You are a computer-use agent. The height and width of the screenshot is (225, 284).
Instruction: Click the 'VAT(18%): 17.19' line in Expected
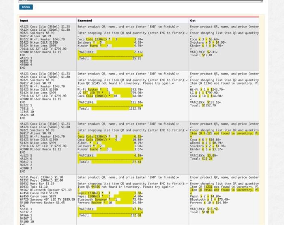(110, 209)
